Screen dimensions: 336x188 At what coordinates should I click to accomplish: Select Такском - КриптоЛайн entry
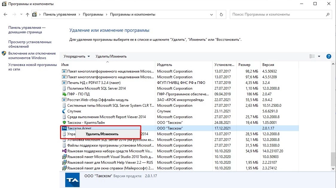point(86,122)
